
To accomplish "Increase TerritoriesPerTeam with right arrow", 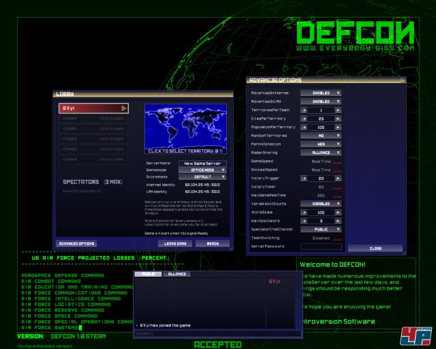I will coord(338,110).
